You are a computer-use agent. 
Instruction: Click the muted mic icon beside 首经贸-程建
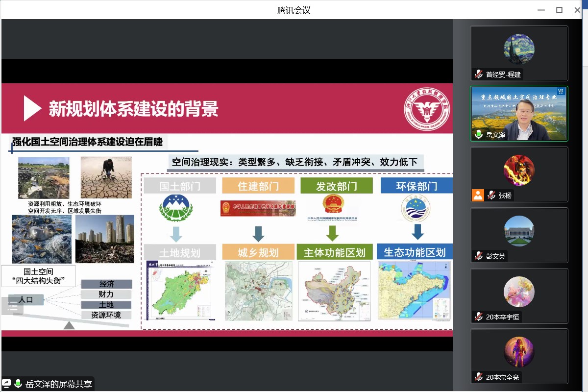pos(479,74)
